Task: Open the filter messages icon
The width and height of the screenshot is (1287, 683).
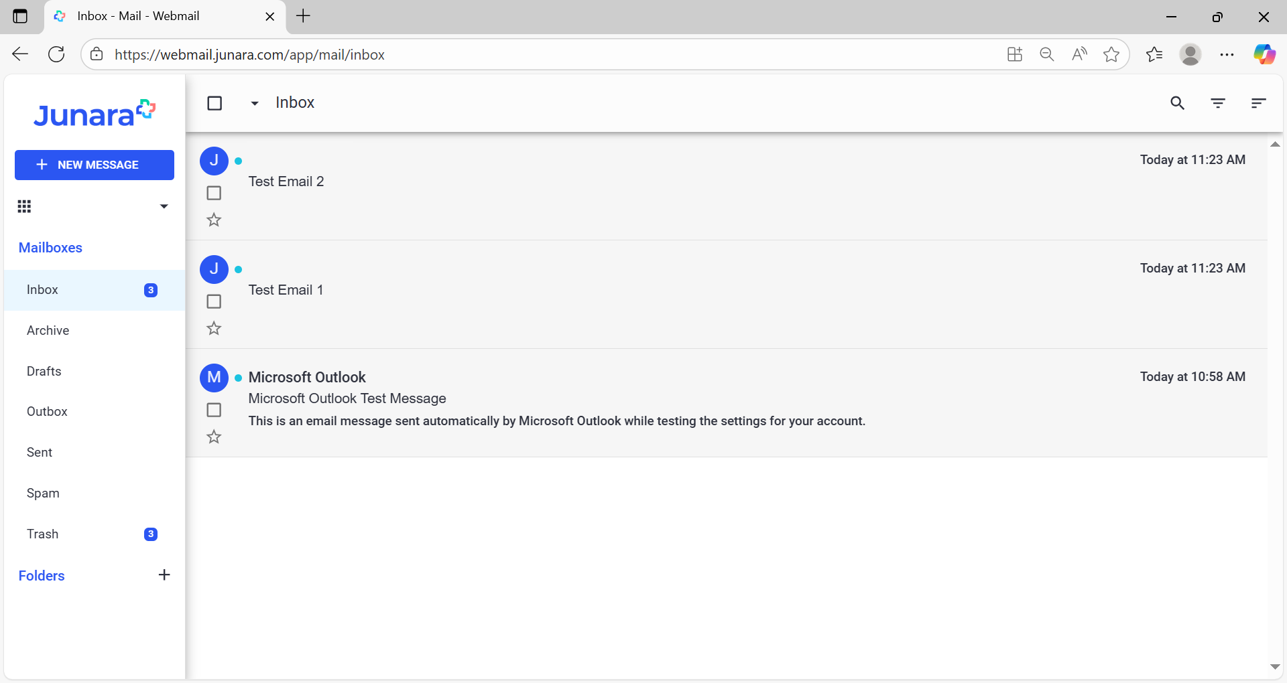Action: pos(1218,103)
